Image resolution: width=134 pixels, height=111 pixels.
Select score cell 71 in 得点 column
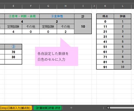[105, 57]
